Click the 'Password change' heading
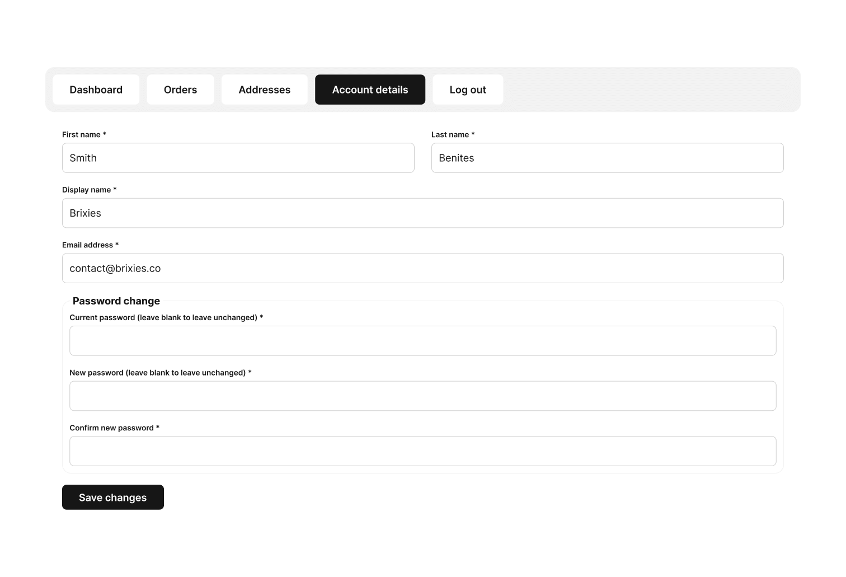This screenshot has height=577, width=846. tap(116, 301)
